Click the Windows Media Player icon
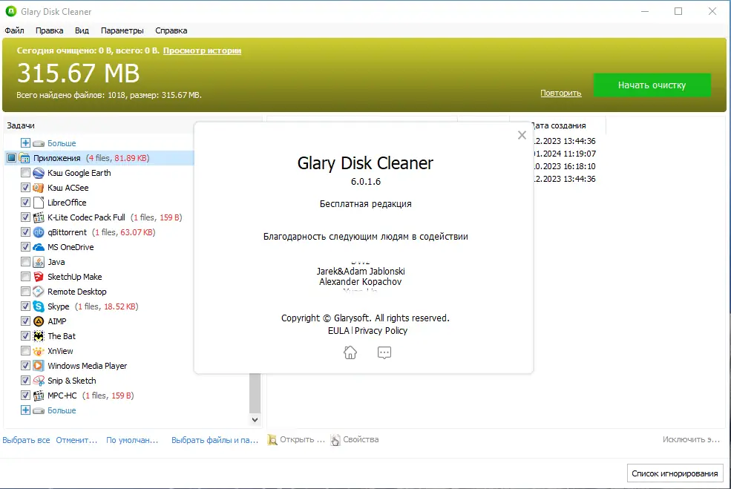 (39, 366)
